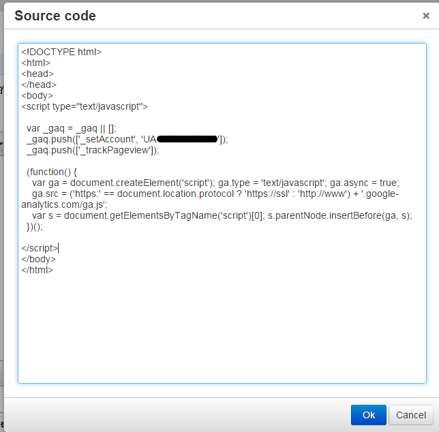Image resolution: width=439 pixels, height=432 pixels.
Task: Click the '<head>' opening tag line
Action: [x=37, y=74]
